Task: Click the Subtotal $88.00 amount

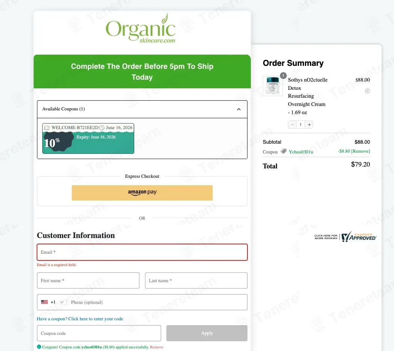Action: [362, 142]
